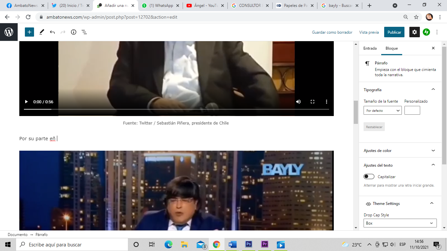Image resolution: width=447 pixels, height=251 pixels.
Task: Switch to the bayly Google search tab
Action: [339, 6]
